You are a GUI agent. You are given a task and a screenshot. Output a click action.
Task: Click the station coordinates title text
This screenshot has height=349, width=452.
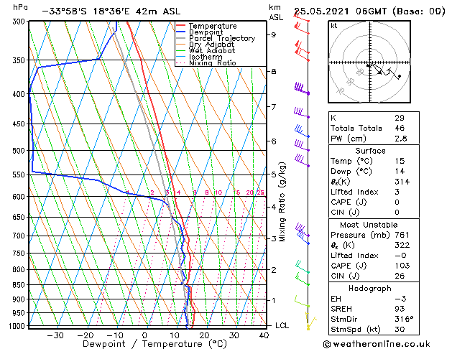tap(111, 11)
